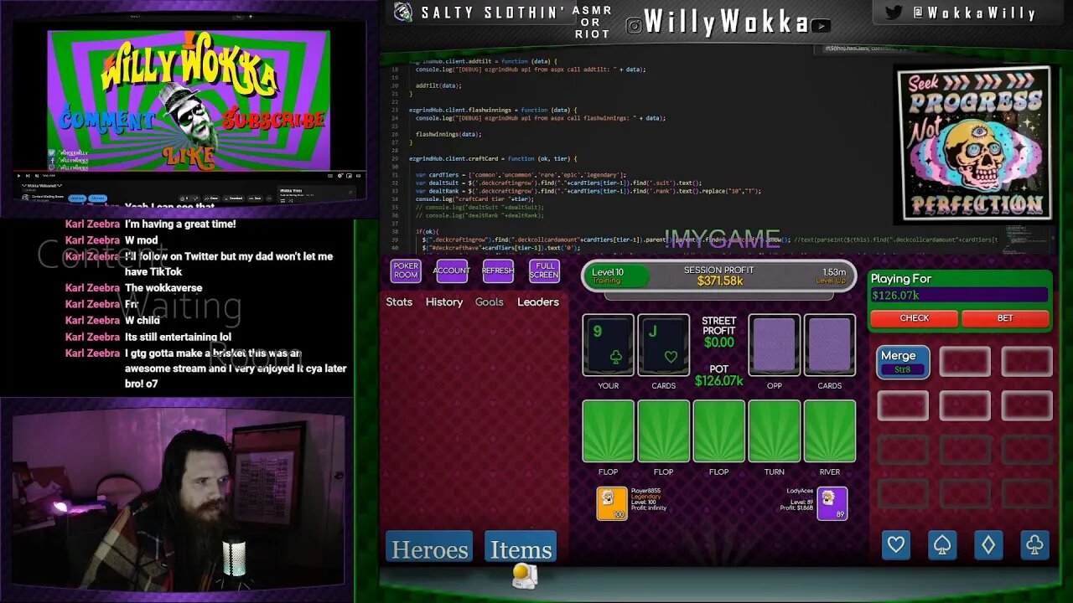The width and height of the screenshot is (1073, 603).
Task: Open the Account button
Action: [x=451, y=271]
